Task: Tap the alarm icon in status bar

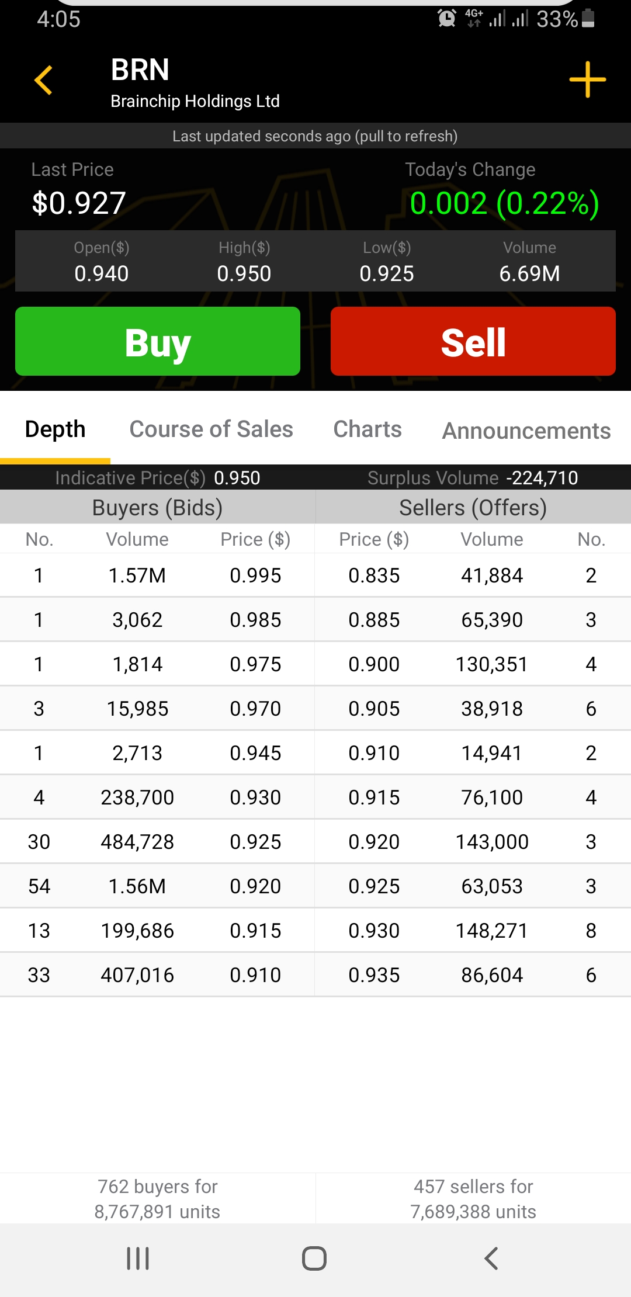Action: 447,19
